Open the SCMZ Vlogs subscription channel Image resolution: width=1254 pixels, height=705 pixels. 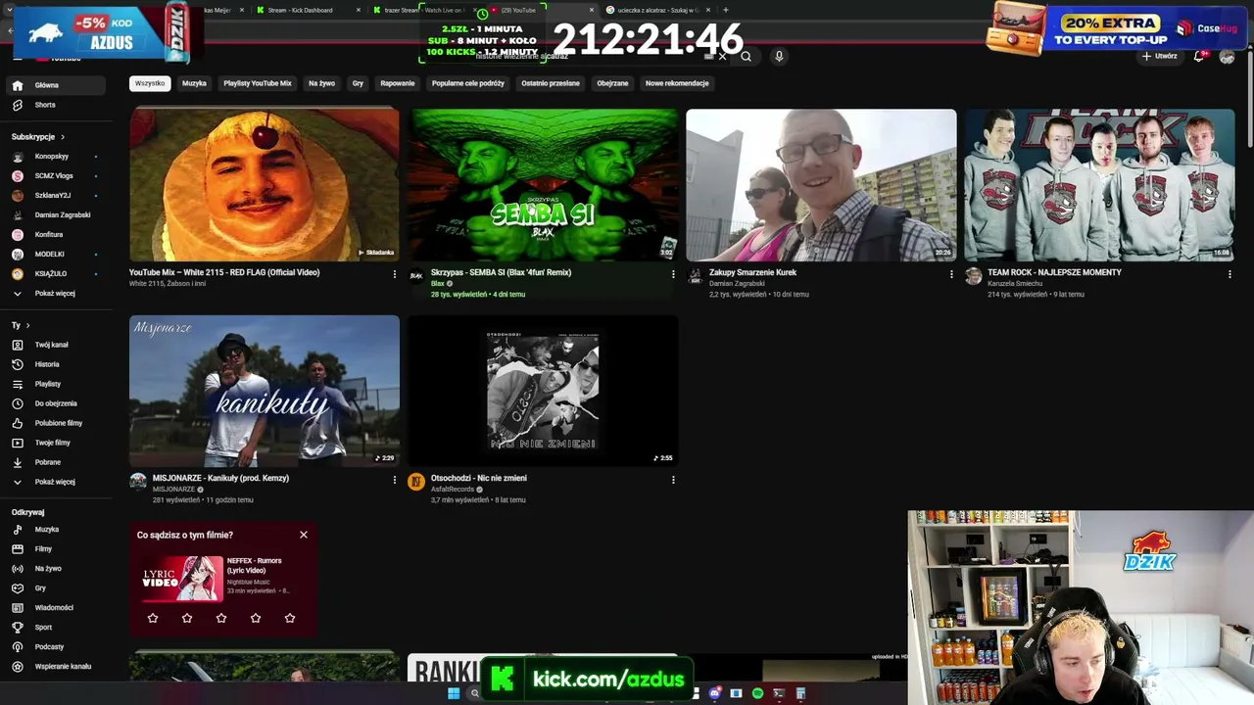click(57, 176)
